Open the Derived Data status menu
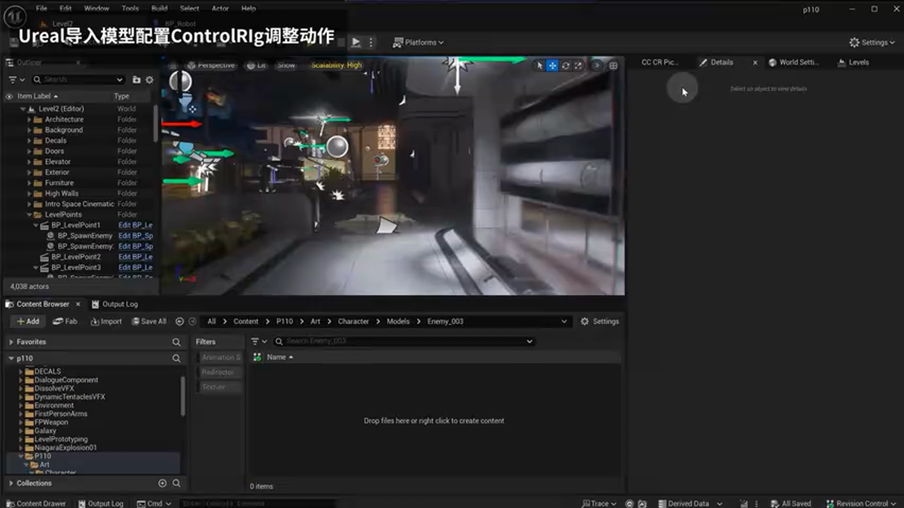This screenshot has height=508, width=904. pos(689,503)
